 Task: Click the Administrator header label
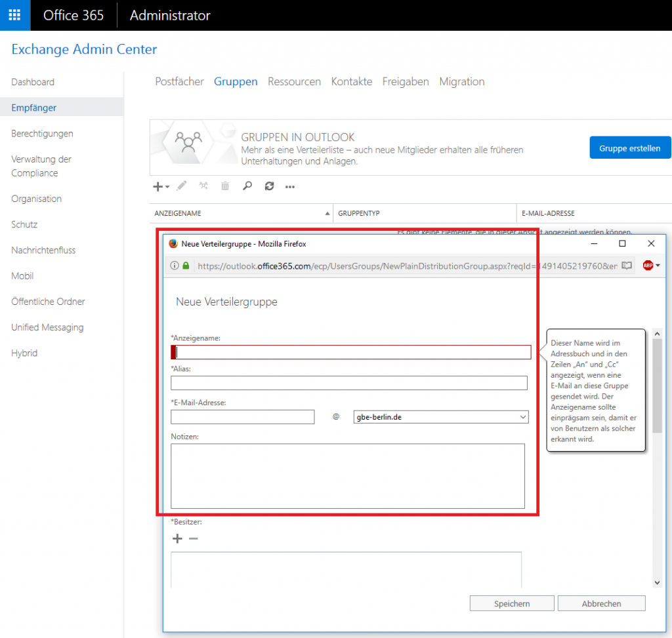tap(170, 16)
